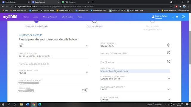Viewport: 191px width, 107px height.
Task: Open Windows Start menu
Action: [3, 104]
